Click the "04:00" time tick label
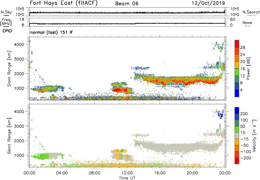The width and height of the screenshot is (260, 180). (62, 173)
